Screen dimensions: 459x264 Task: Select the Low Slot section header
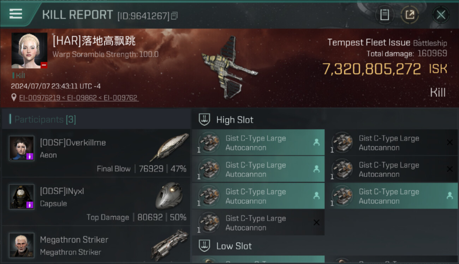(234, 246)
